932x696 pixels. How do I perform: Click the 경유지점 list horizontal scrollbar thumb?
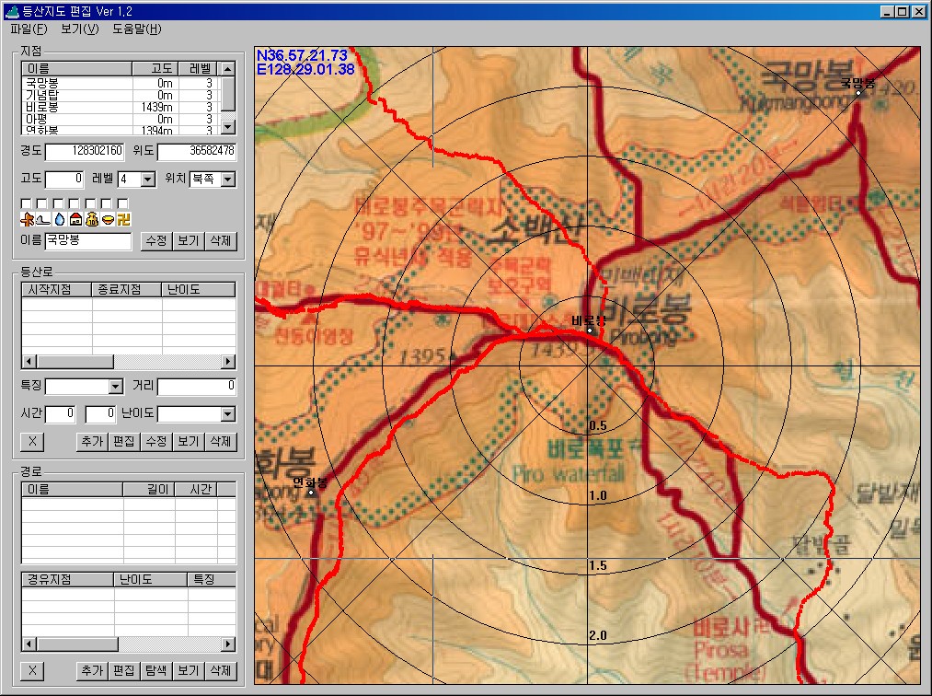[77, 644]
